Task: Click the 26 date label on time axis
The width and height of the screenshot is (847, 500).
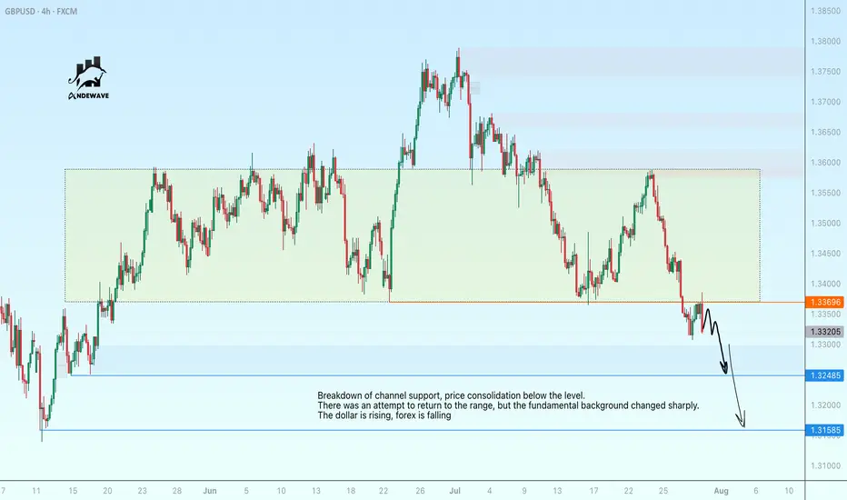Action: (420, 491)
